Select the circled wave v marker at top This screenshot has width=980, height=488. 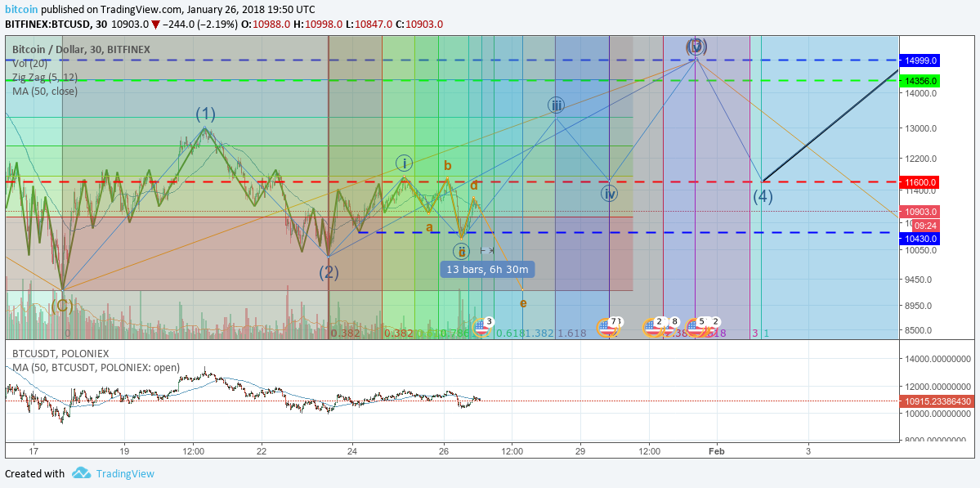point(696,47)
